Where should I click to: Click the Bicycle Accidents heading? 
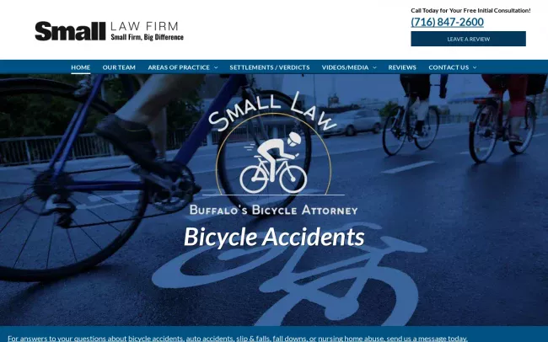pyautogui.click(x=274, y=237)
